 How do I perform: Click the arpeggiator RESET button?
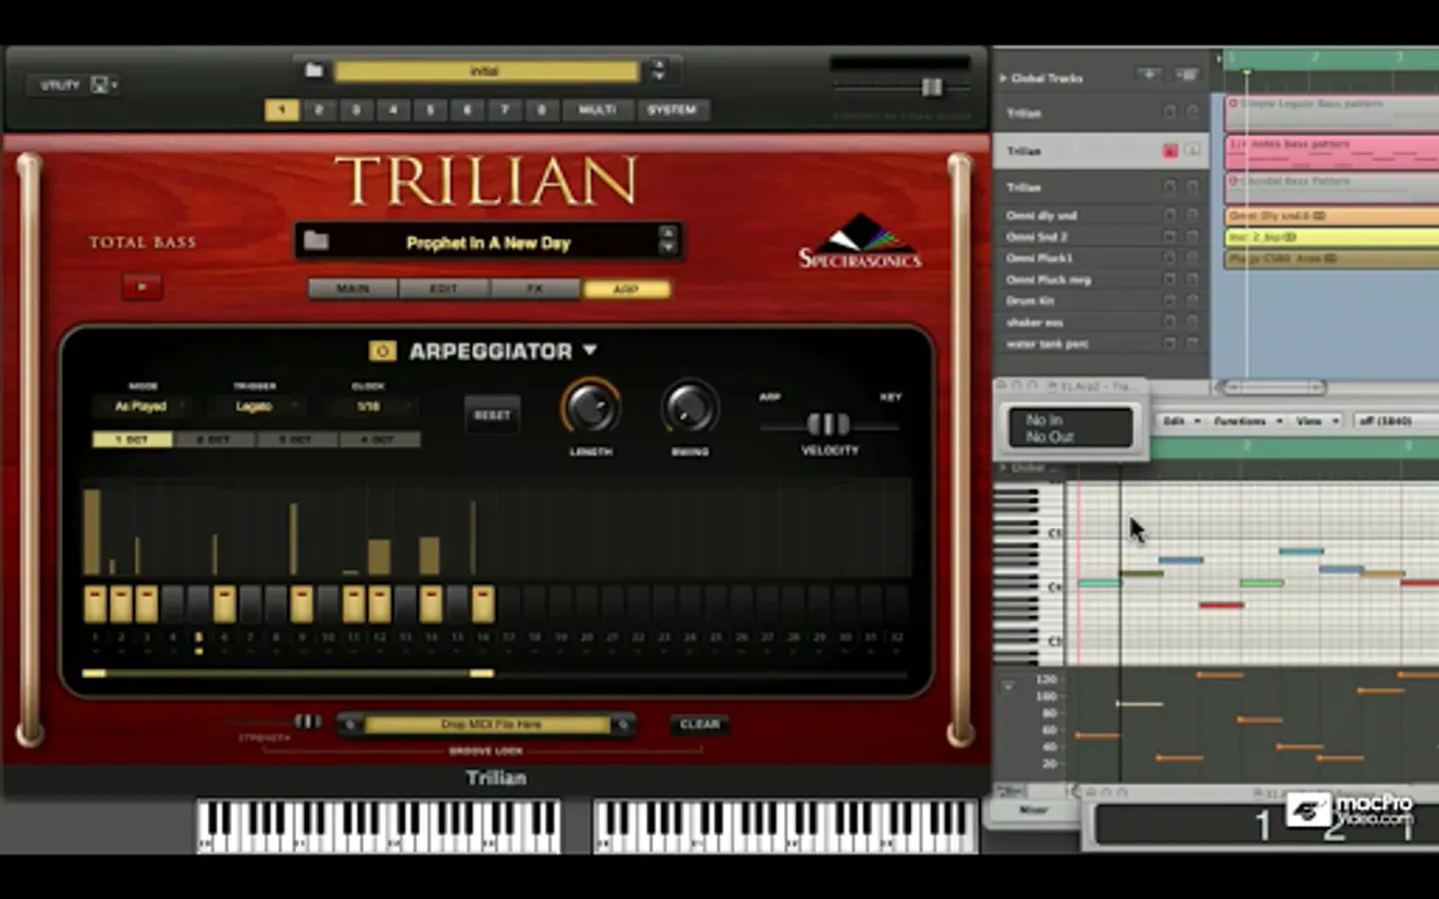[493, 415]
